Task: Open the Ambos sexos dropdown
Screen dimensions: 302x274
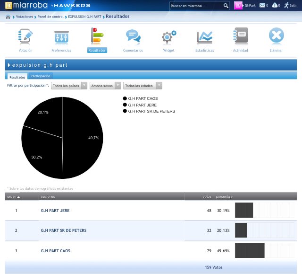Action: click(105, 86)
